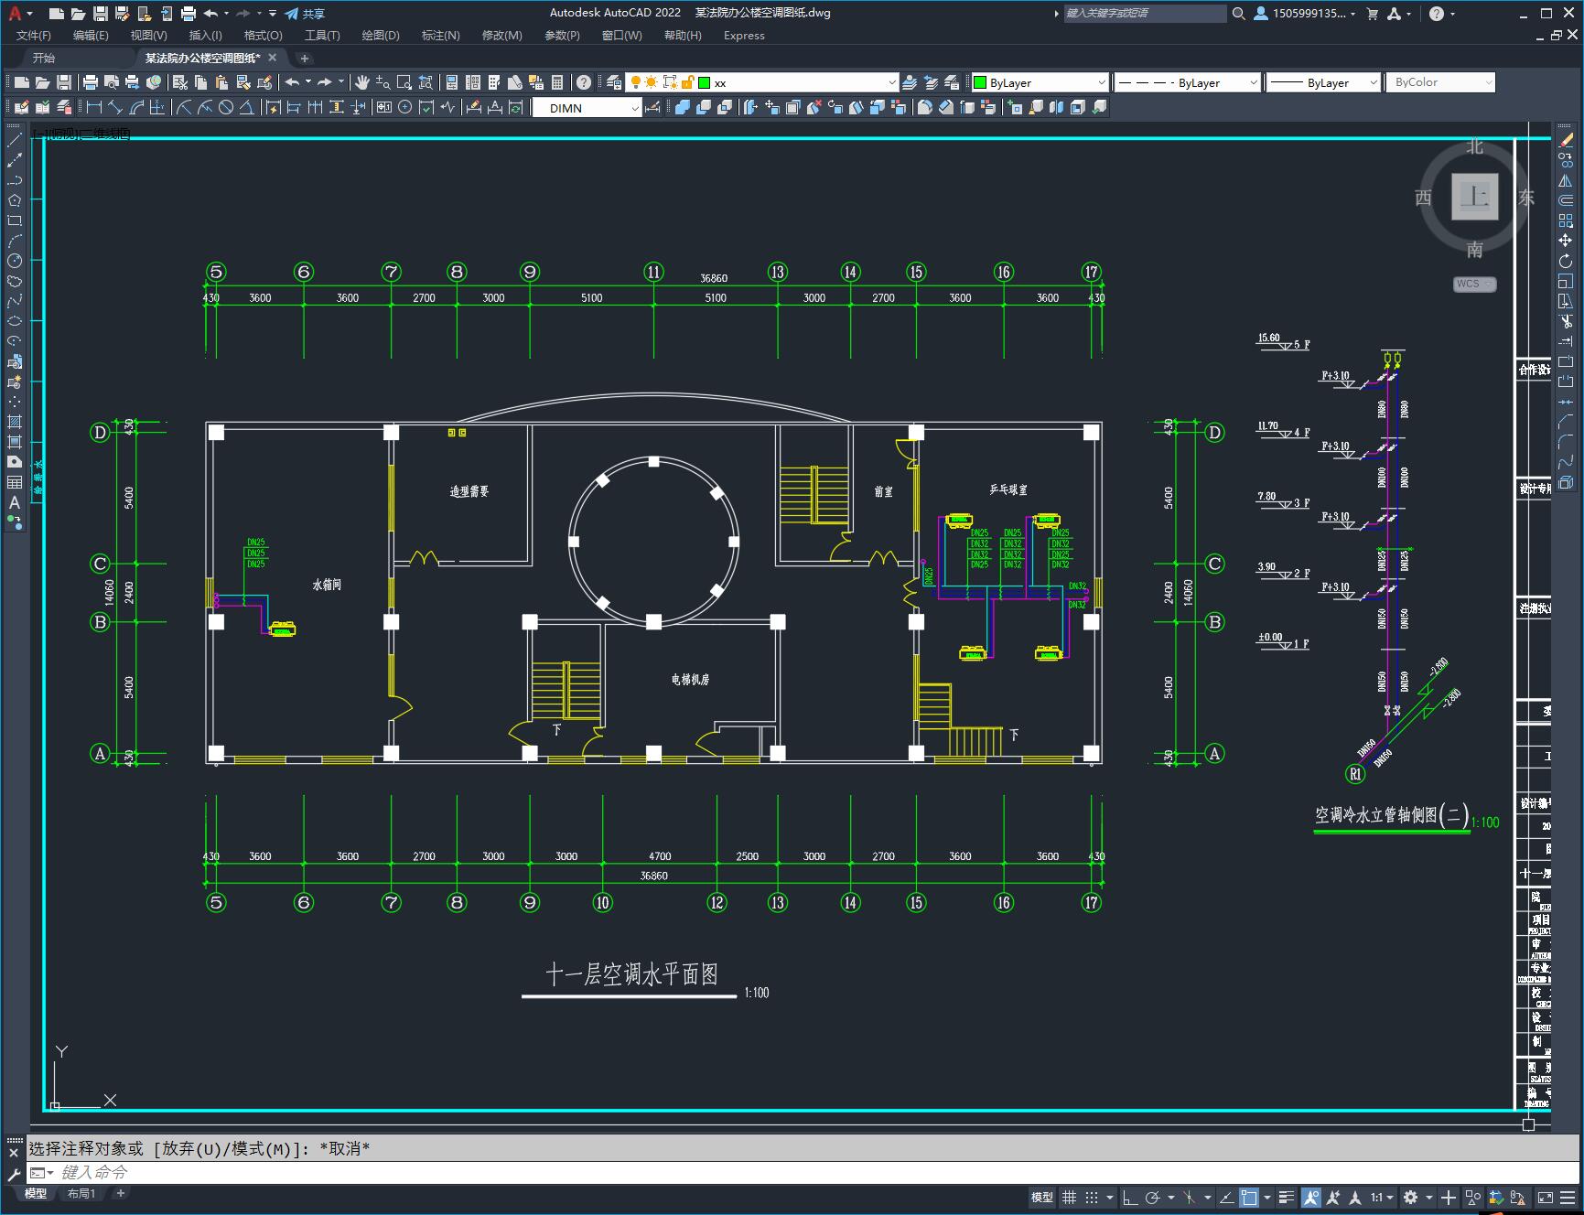The height and width of the screenshot is (1215, 1584).
Task: Toggle lineweight display in status bar
Action: pos(1287,1197)
